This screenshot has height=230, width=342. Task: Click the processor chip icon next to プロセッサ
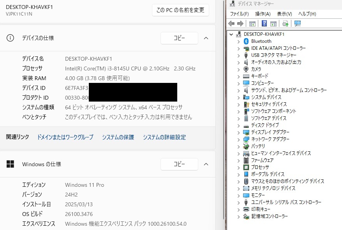[246, 167]
